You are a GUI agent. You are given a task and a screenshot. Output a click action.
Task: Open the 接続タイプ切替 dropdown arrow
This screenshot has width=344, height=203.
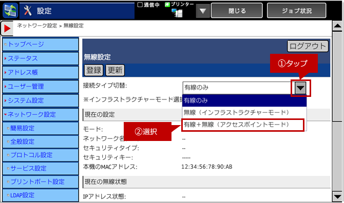(300, 88)
